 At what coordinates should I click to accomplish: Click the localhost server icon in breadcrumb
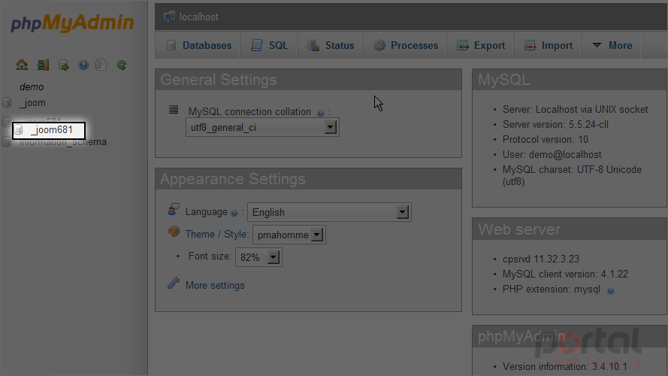point(169,17)
